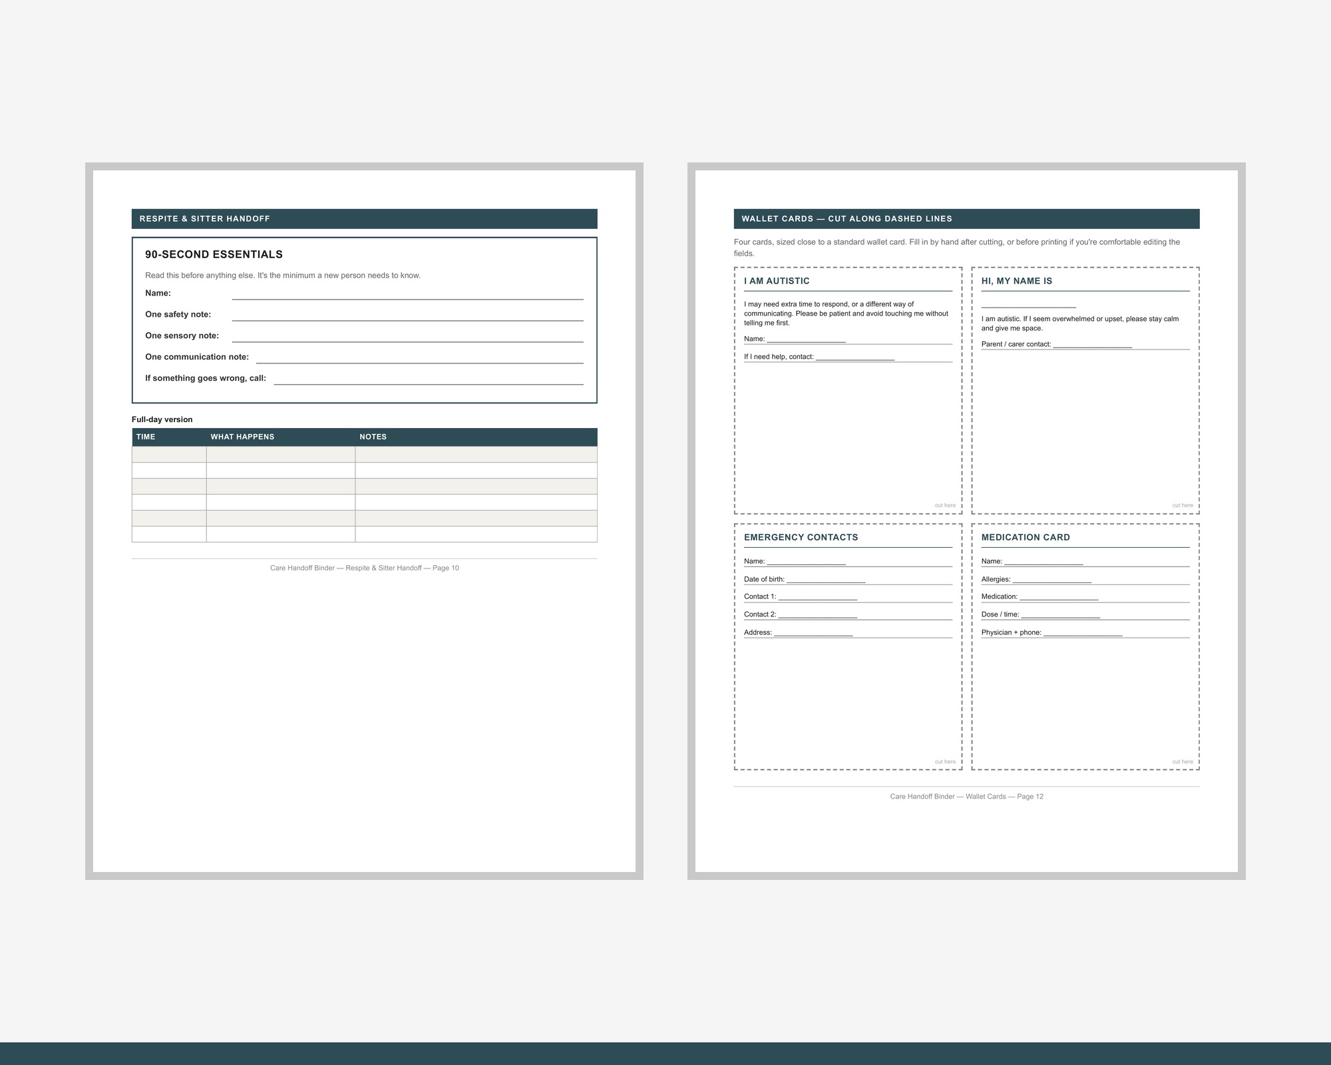Click 'I may need extra time to respond' text

pyautogui.click(x=846, y=314)
